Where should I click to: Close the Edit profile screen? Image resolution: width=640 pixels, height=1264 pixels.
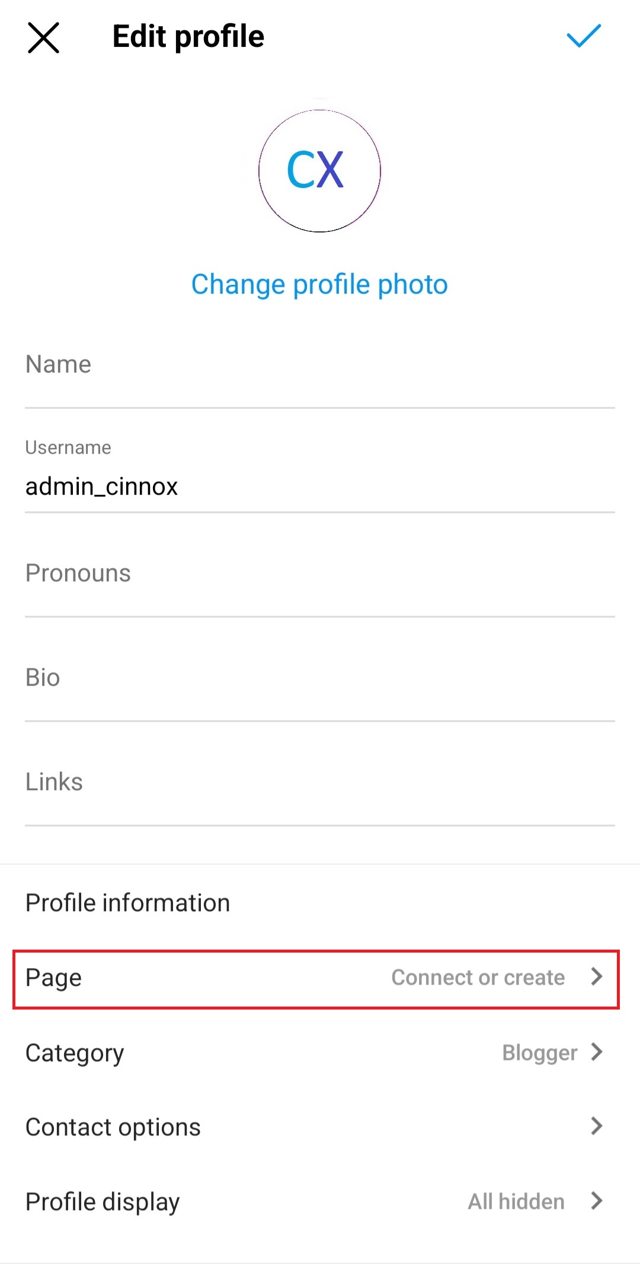(x=44, y=37)
